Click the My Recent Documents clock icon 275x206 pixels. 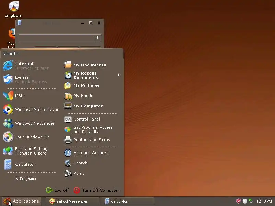[x=68, y=75]
